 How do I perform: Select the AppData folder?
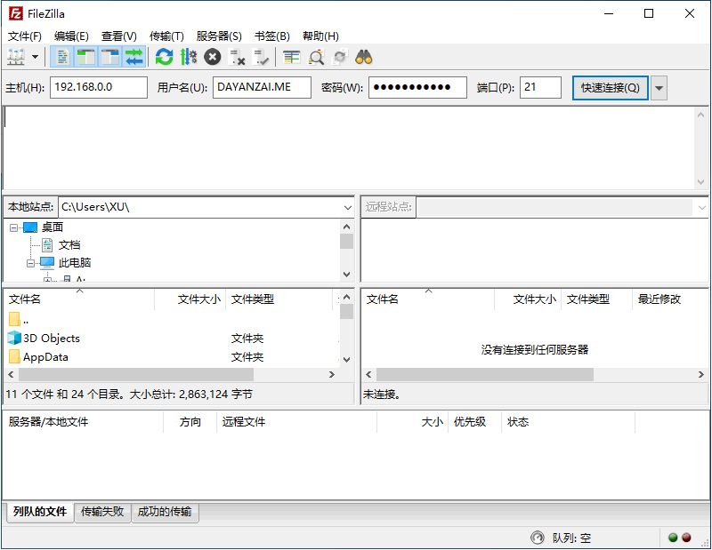click(x=173, y=357)
